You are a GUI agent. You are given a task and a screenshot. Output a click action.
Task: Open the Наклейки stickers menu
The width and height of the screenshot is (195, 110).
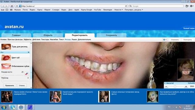[54, 39]
